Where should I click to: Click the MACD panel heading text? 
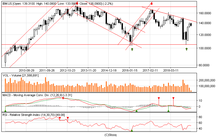pos(37,95)
